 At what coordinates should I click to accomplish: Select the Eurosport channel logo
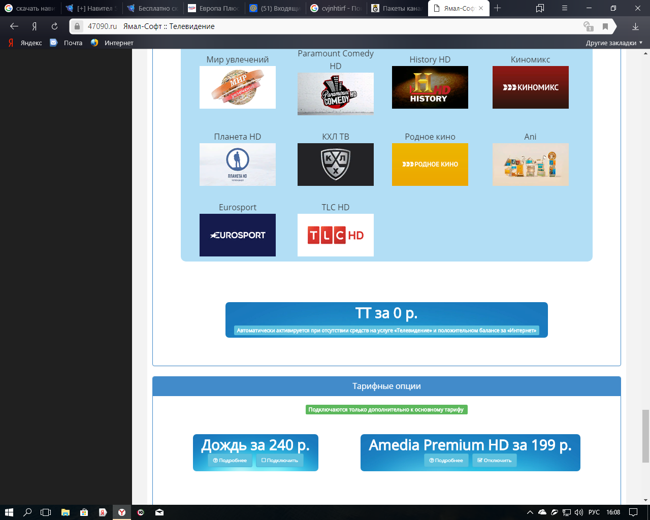238,235
